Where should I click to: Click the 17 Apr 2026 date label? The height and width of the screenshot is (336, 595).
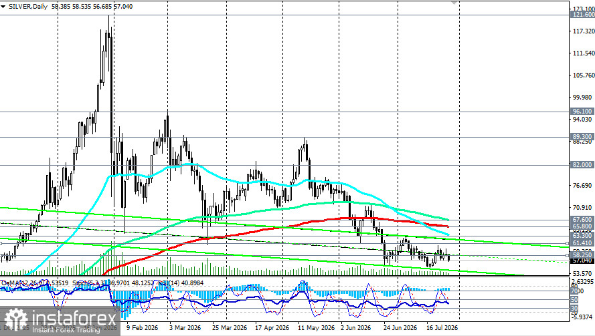[272, 328]
